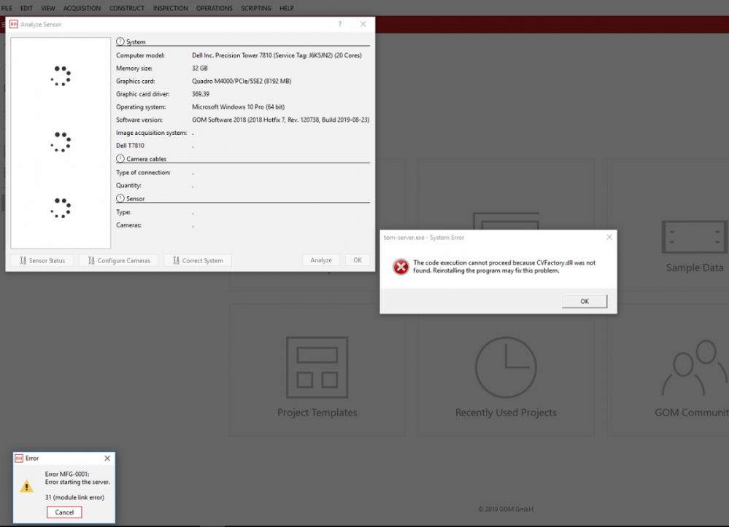729x527 pixels.
Task: Click the 'Cameras:' label
Action: point(128,225)
